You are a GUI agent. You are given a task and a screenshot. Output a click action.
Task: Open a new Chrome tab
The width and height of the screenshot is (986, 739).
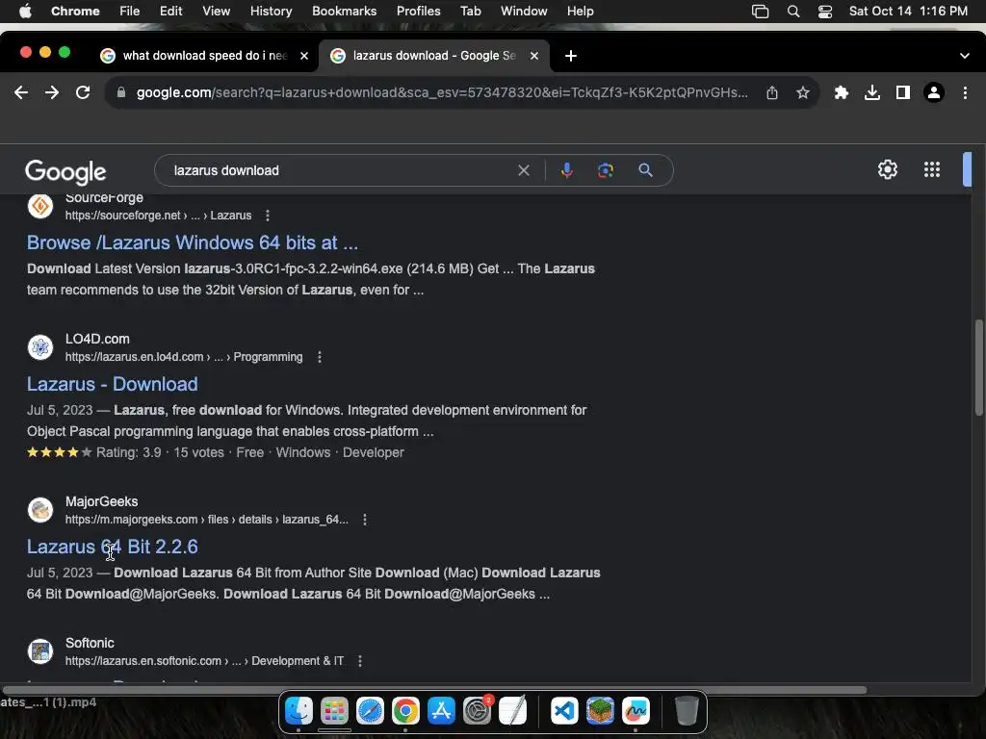click(570, 56)
